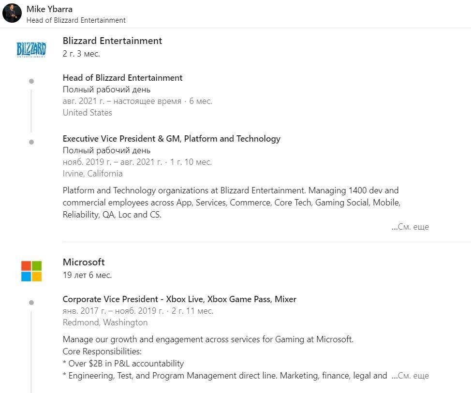The height and width of the screenshot is (393, 471).
Task: Click the Blizzard Entertainment company logo
Action: 31,49
